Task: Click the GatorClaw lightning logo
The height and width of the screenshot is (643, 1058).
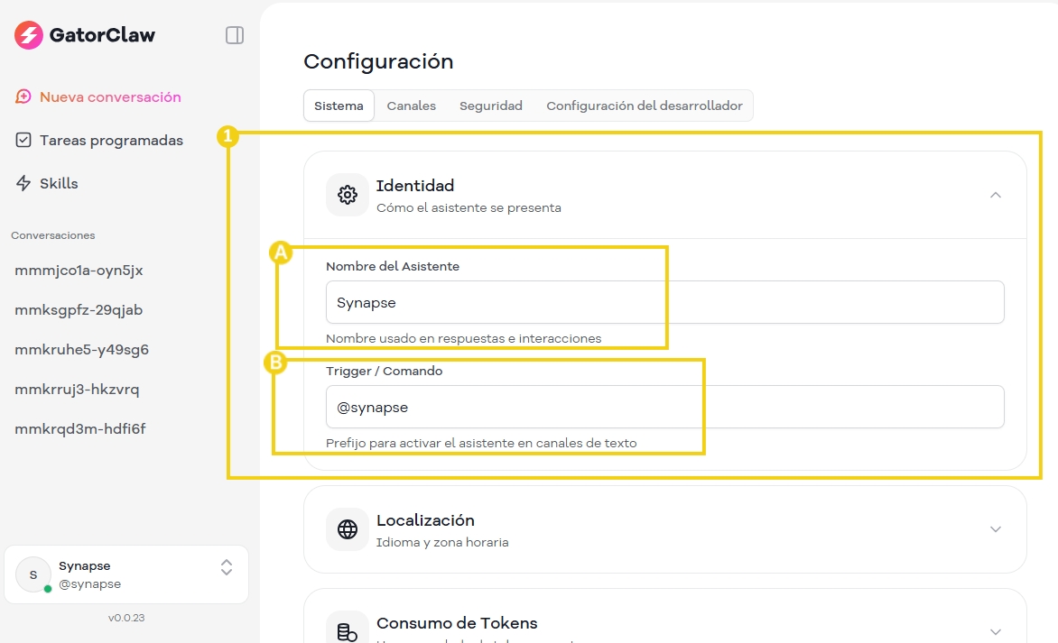Action: click(x=27, y=34)
